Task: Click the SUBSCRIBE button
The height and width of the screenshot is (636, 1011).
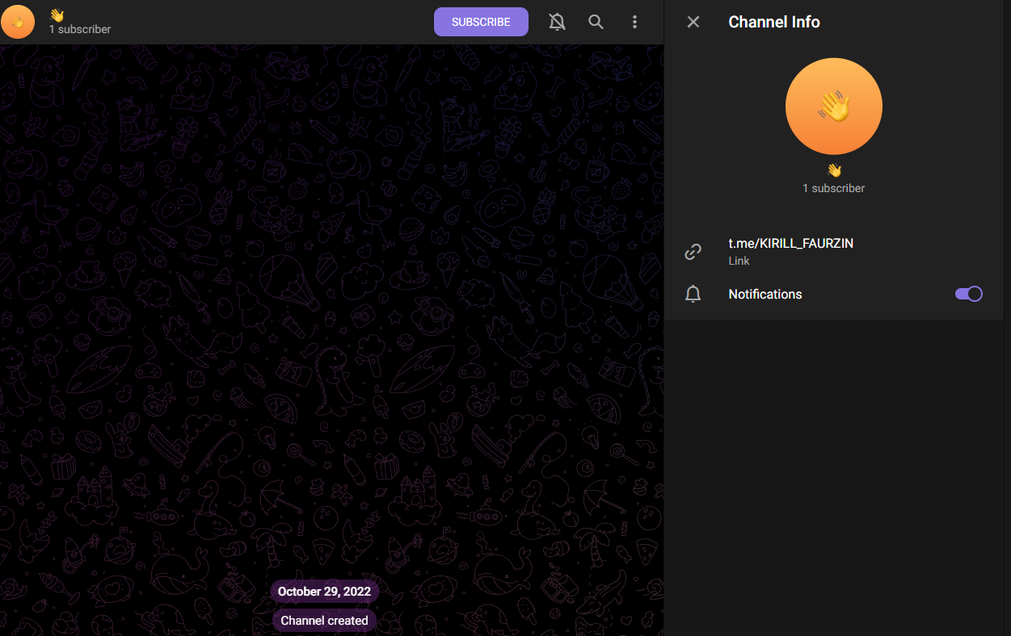Action: [x=481, y=22]
